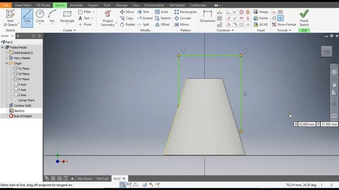Viewport: 339px width, 190px height.
Task: Select the Fillet tool
Action: 85,12
